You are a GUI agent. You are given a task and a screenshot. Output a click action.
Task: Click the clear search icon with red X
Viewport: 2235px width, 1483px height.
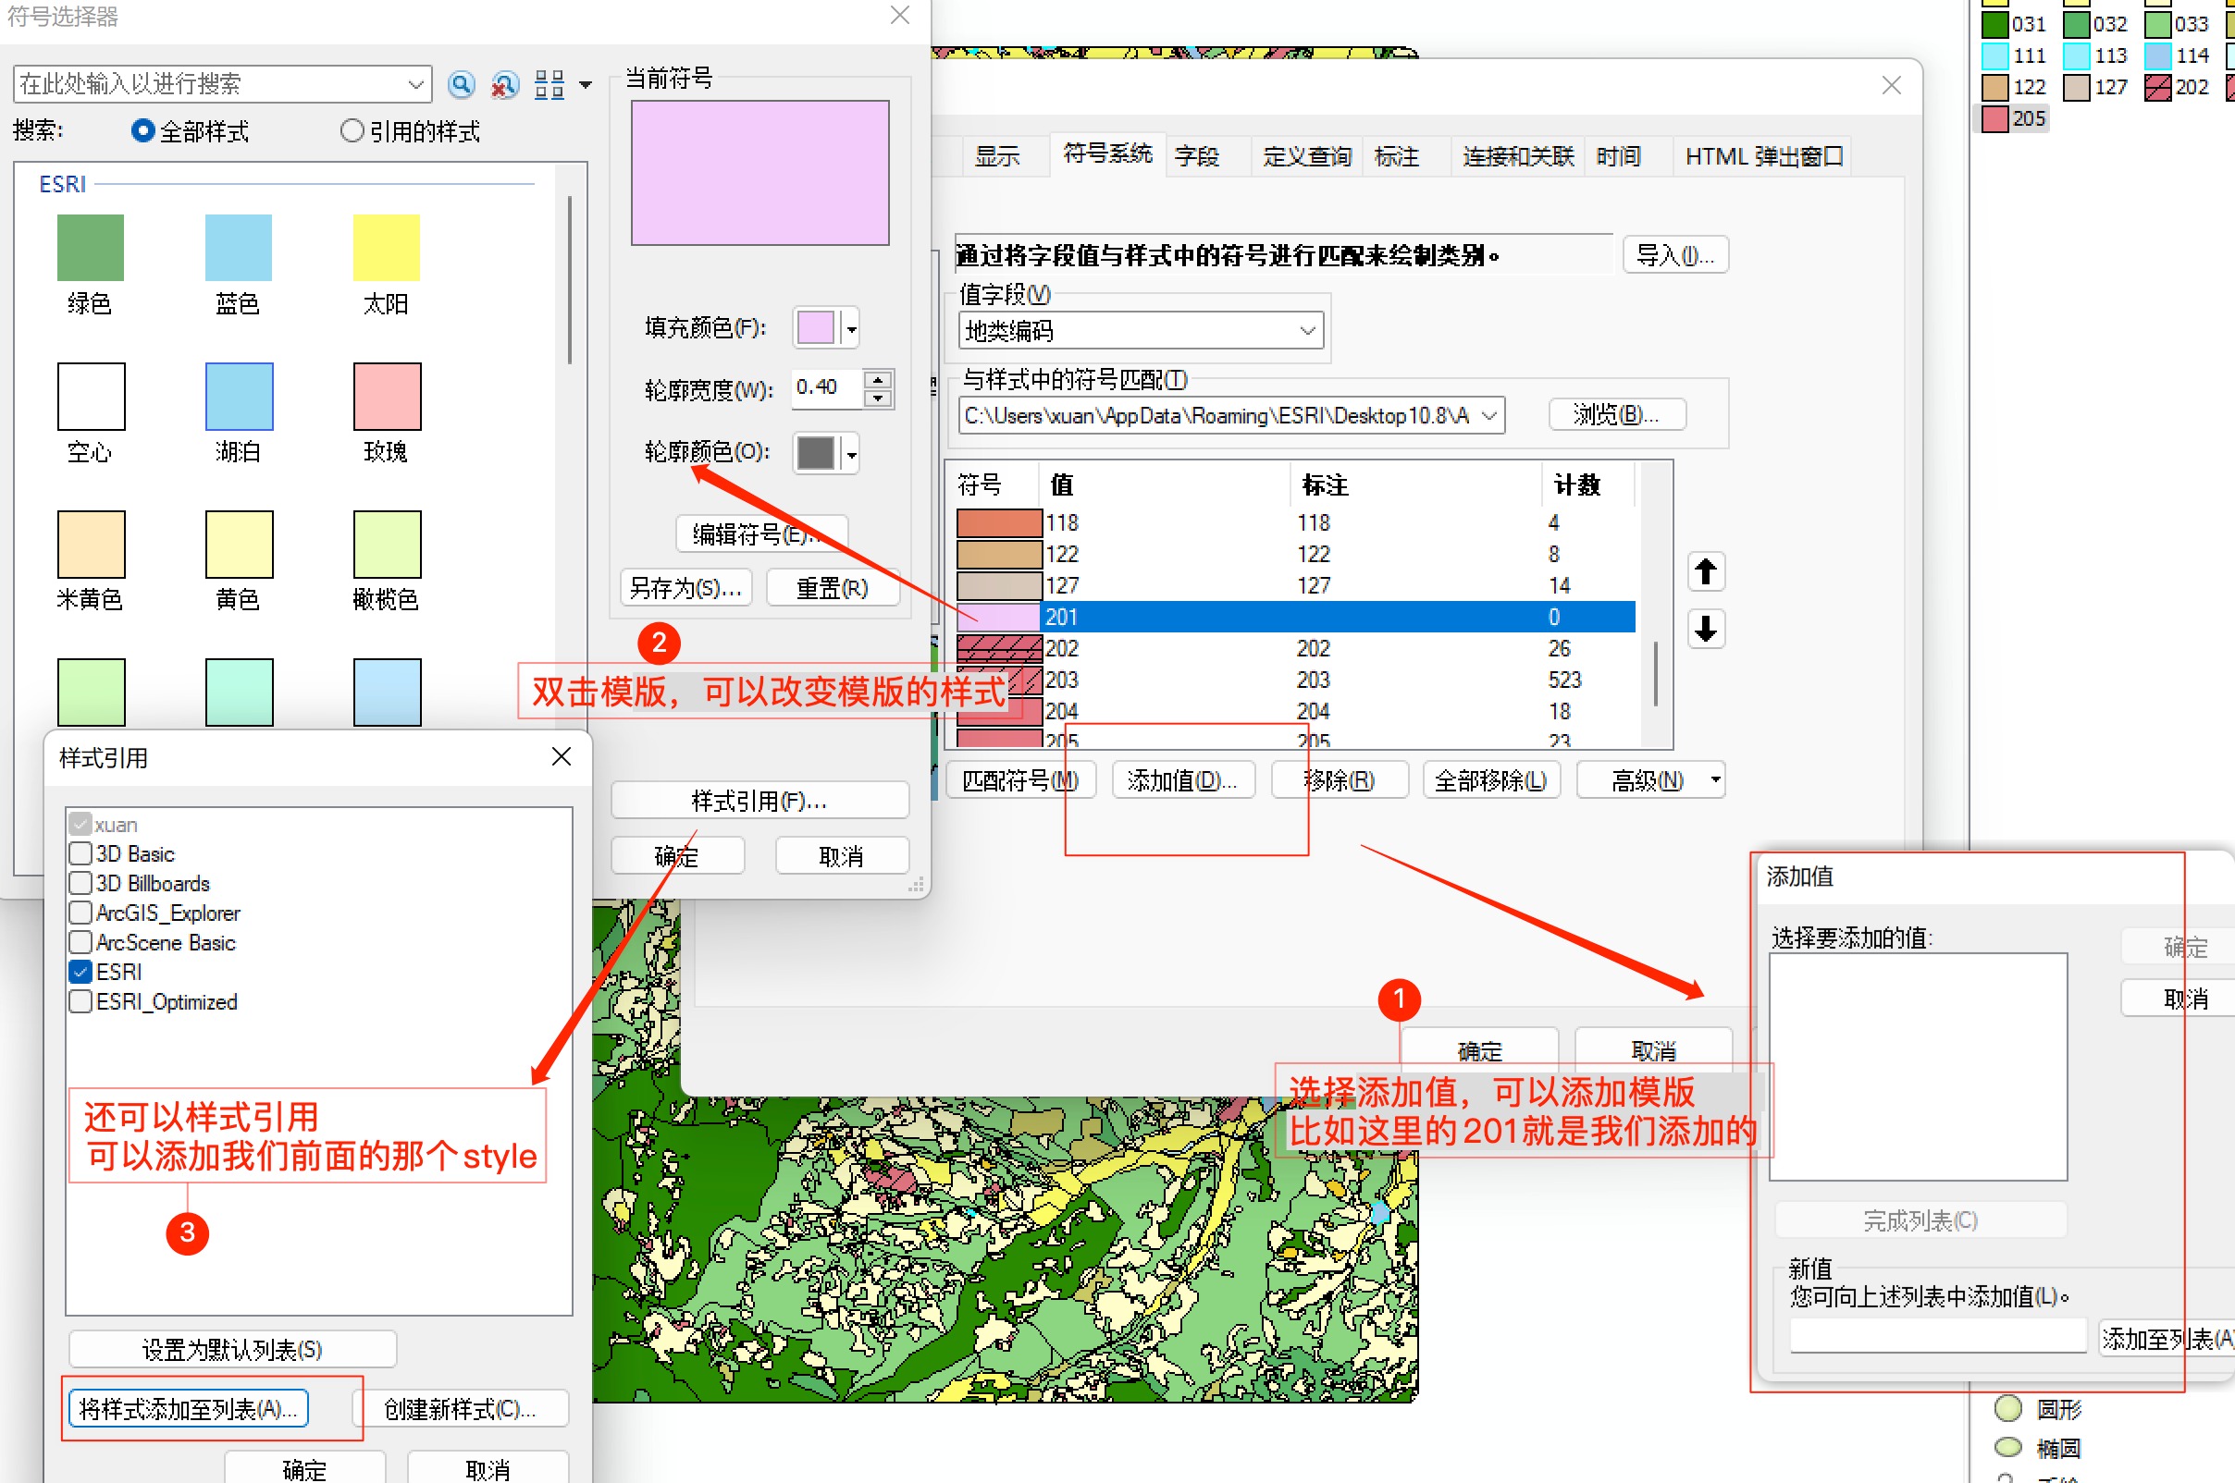504,85
